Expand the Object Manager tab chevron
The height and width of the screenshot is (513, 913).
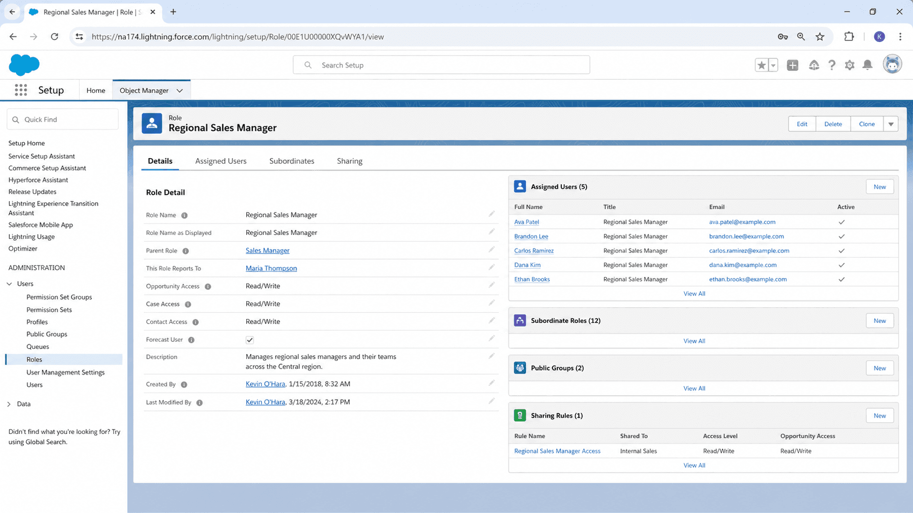coord(180,90)
